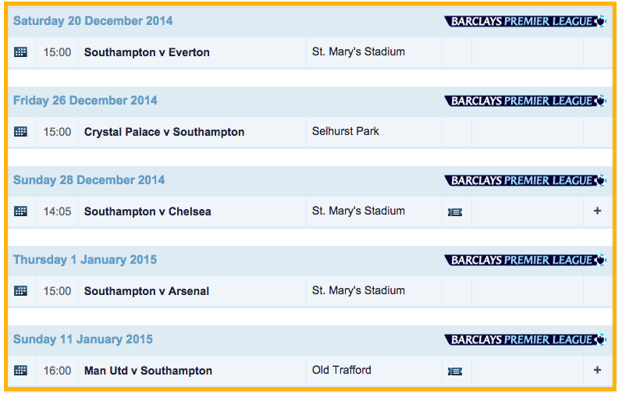This screenshot has height=398, width=622.
Task: Click the Sunday 28 December 2014 date header
Action: tap(89, 180)
